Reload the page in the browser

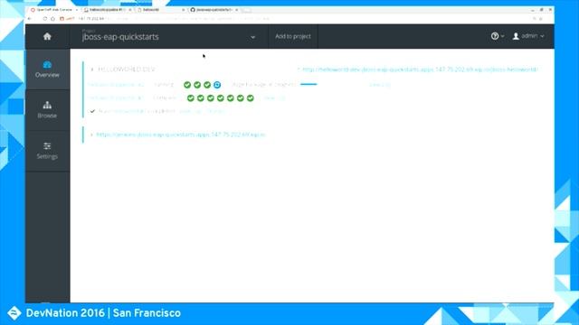(45, 18)
